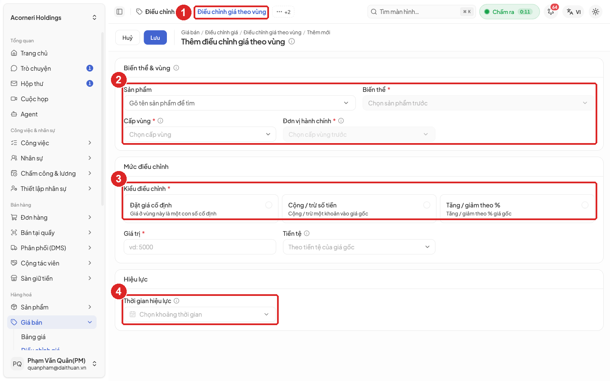Open the Tiền tệ currency dropdown
Image resolution: width=610 pixels, height=381 pixels.
click(359, 247)
